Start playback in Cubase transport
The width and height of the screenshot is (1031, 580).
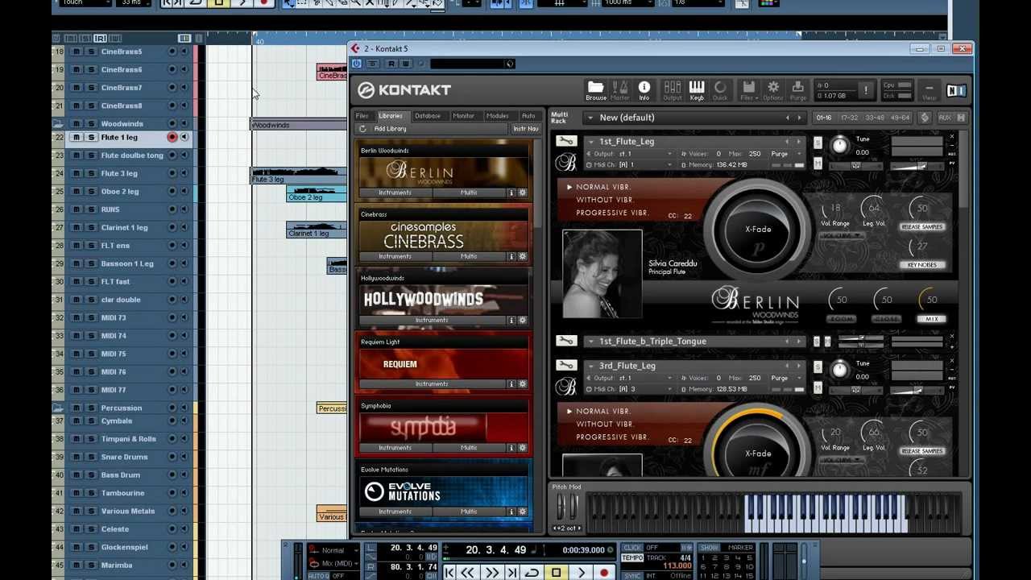coord(581,573)
